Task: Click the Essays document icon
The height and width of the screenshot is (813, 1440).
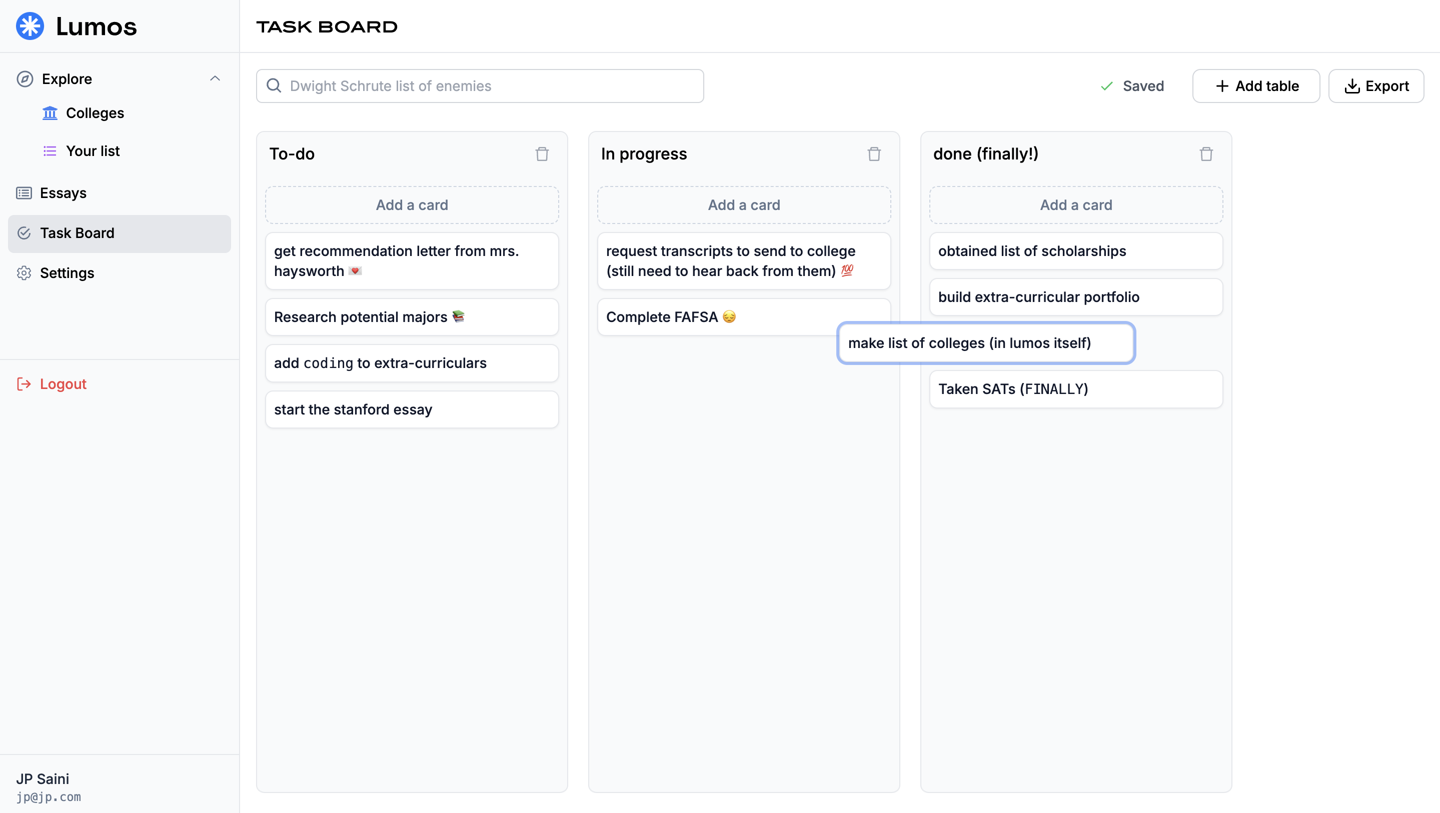Action: coord(24,193)
